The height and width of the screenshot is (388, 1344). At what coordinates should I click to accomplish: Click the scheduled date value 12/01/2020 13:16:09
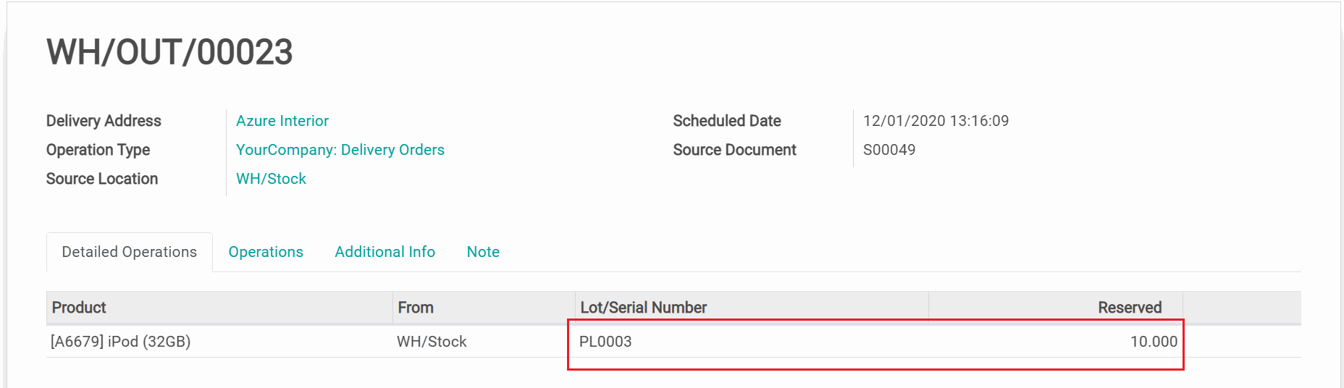coord(936,121)
